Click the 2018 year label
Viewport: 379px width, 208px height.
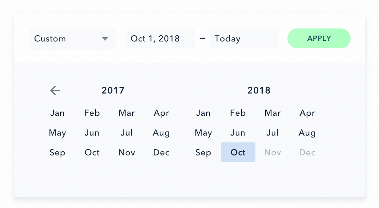[259, 90]
